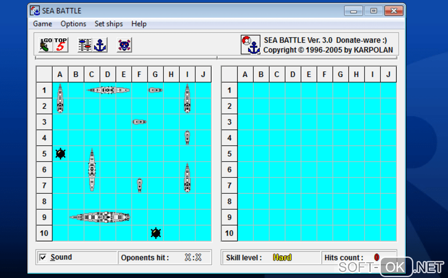Click row header 5 of the left grid

click(x=44, y=154)
